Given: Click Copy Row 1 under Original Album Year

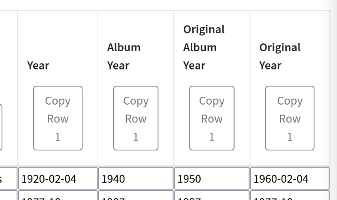Looking at the screenshot, I should click(212, 118).
